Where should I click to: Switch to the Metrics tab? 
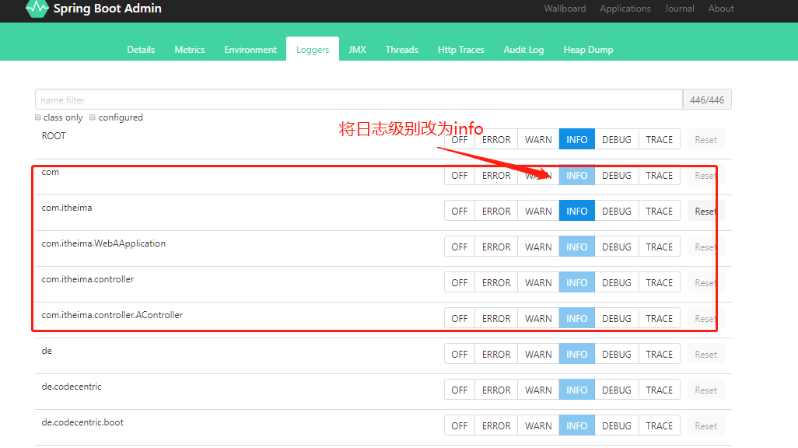pos(189,49)
